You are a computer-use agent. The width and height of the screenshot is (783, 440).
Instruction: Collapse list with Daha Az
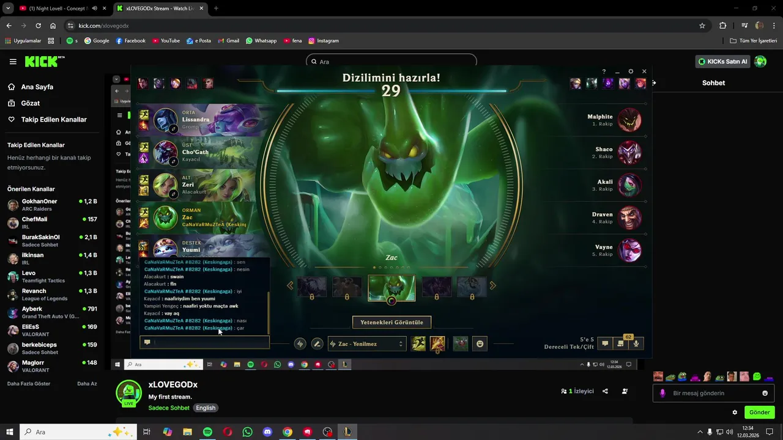(87, 384)
